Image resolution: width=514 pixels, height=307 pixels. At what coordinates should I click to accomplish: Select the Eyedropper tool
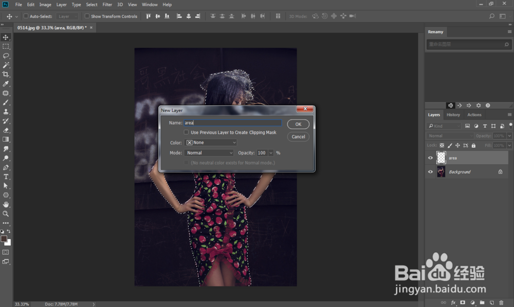pos(6,84)
